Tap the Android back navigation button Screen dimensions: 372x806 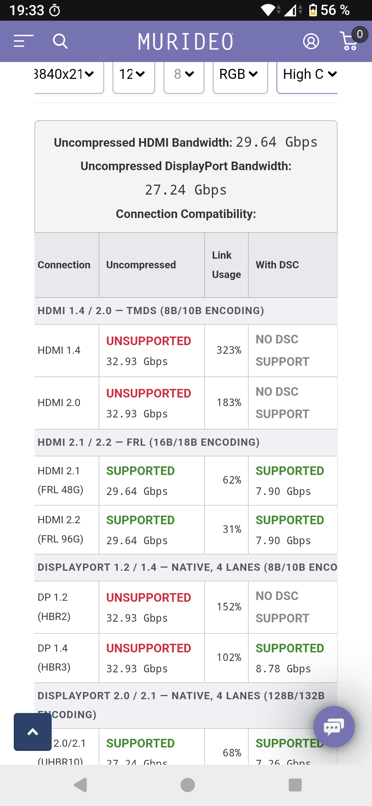(x=81, y=785)
